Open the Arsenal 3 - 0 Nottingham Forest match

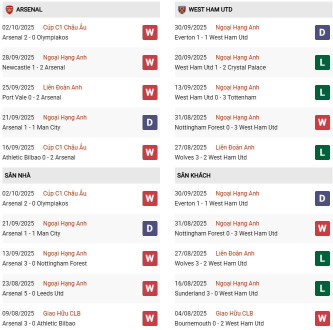[x=44, y=263]
